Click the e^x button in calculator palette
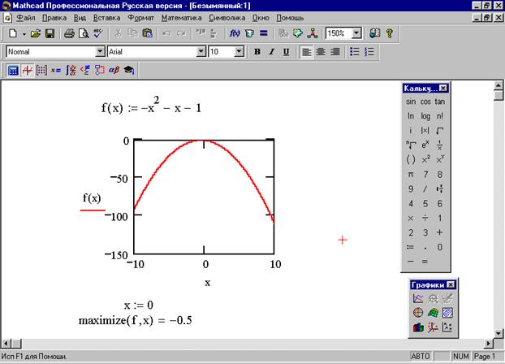 (425, 145)
